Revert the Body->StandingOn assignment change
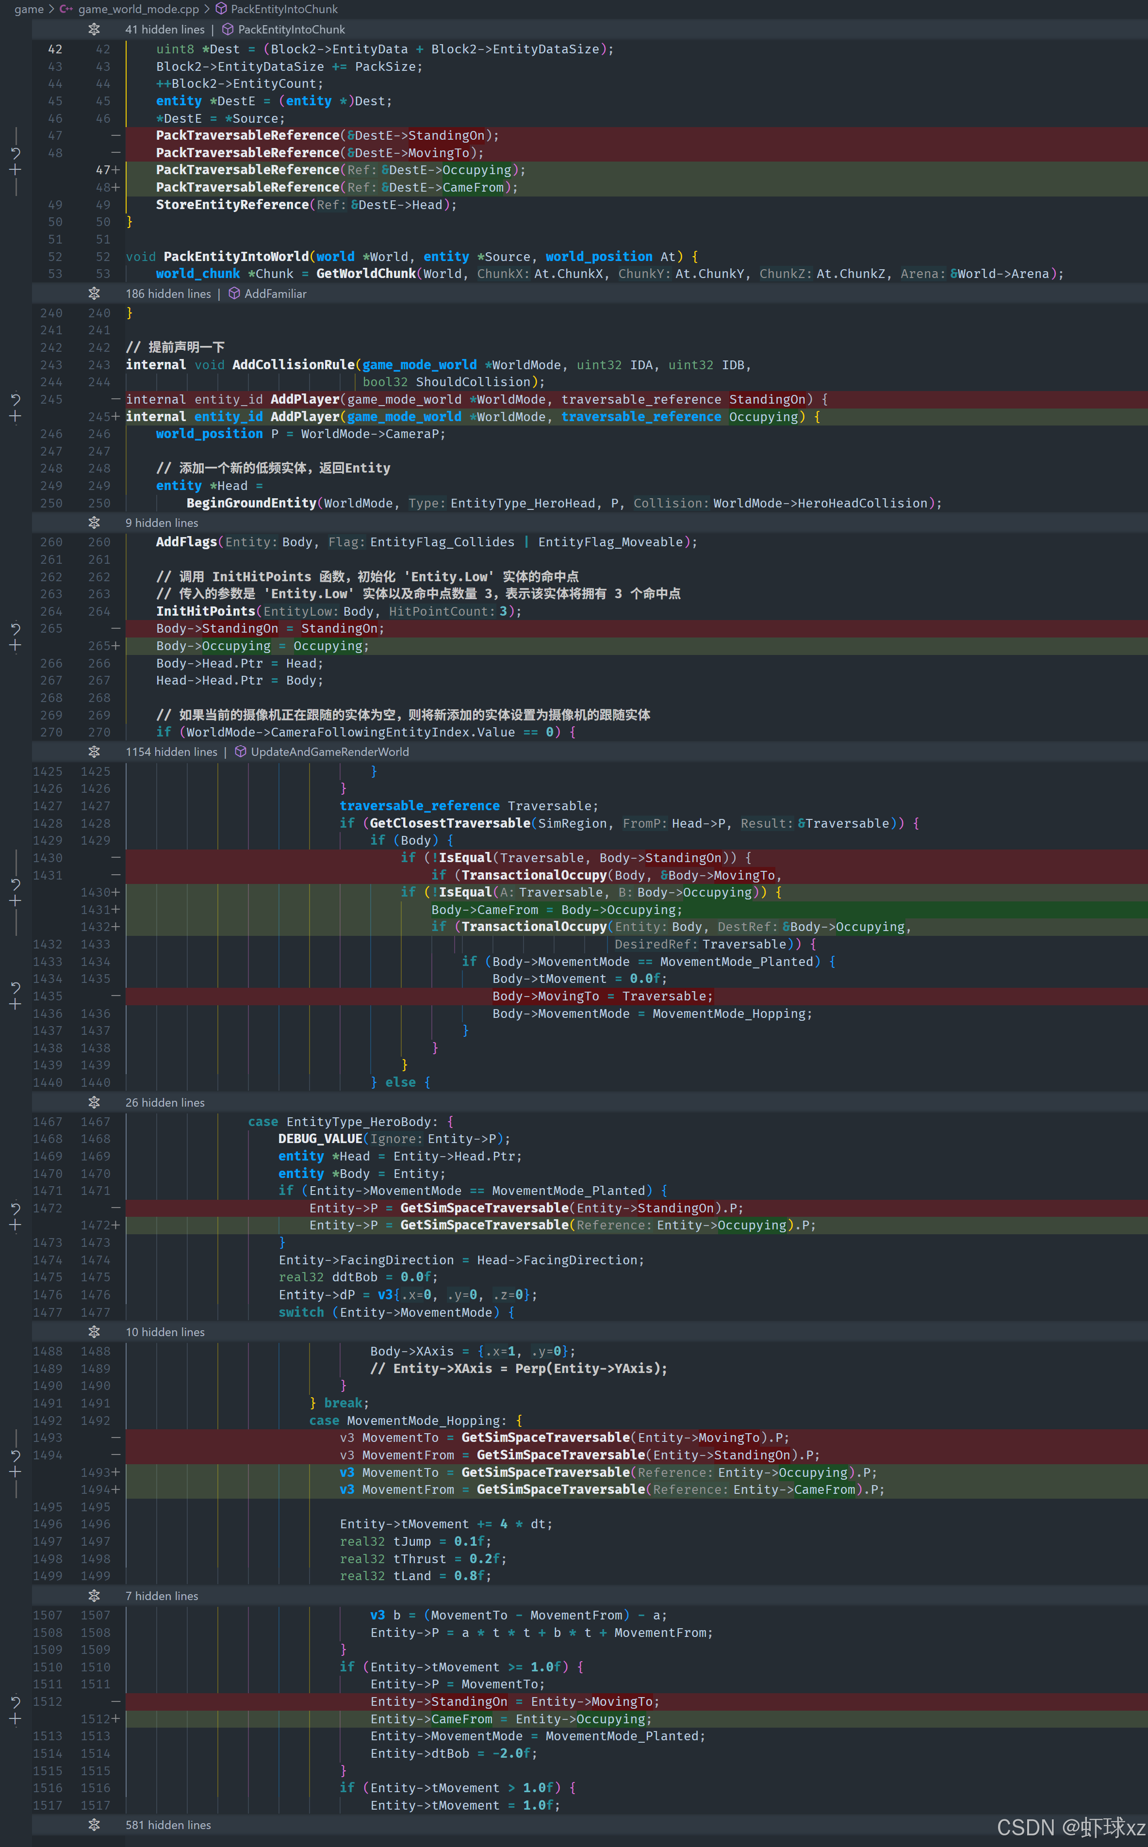 tap(15, 629)
